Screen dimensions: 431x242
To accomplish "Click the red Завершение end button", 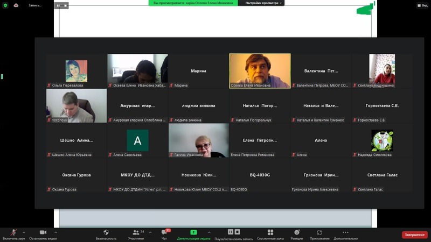I will pyautogui.click(x=415, y=235).
